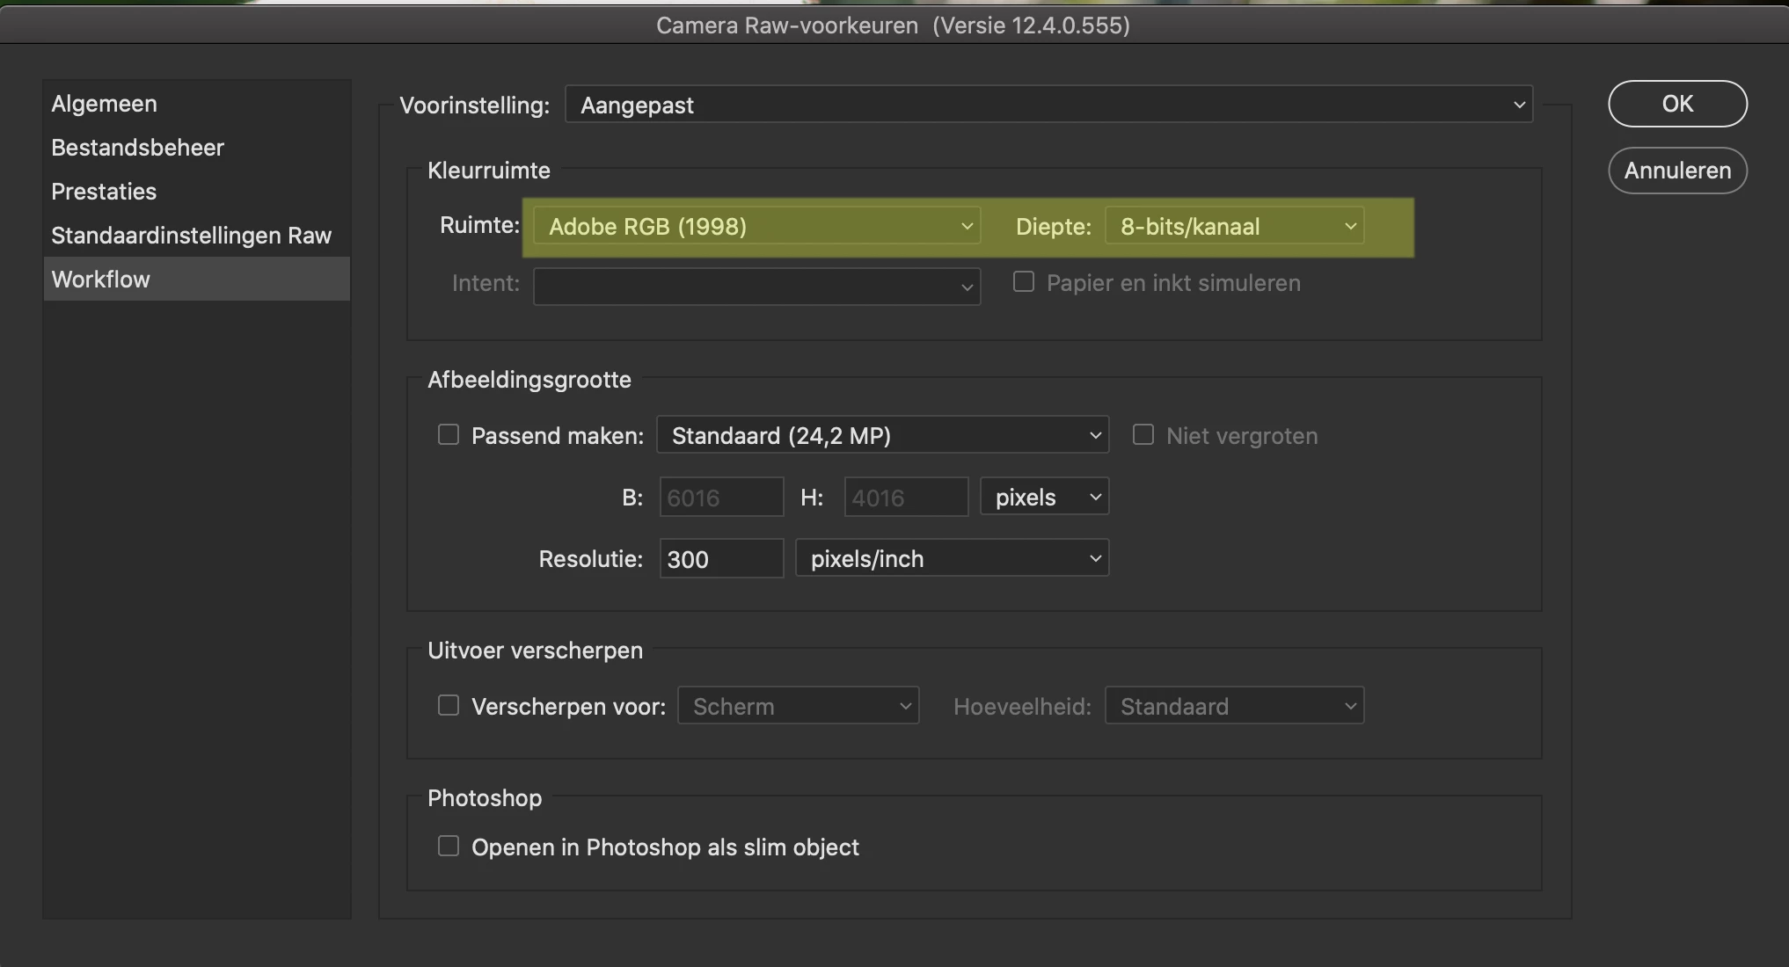This screenshot has width=1789, height=967.
Task: Open the pixels/inch resolution unit dropdown
Action: click(952, 559)
